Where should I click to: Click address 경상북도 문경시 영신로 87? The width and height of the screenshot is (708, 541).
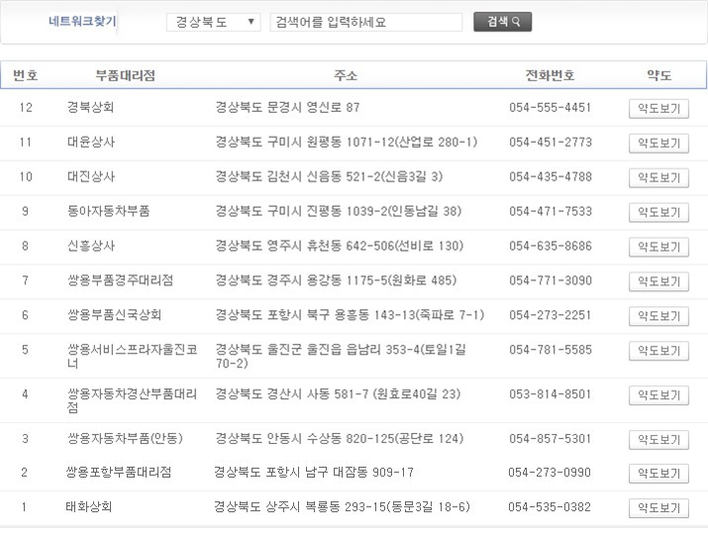click(x=287, y=108)
